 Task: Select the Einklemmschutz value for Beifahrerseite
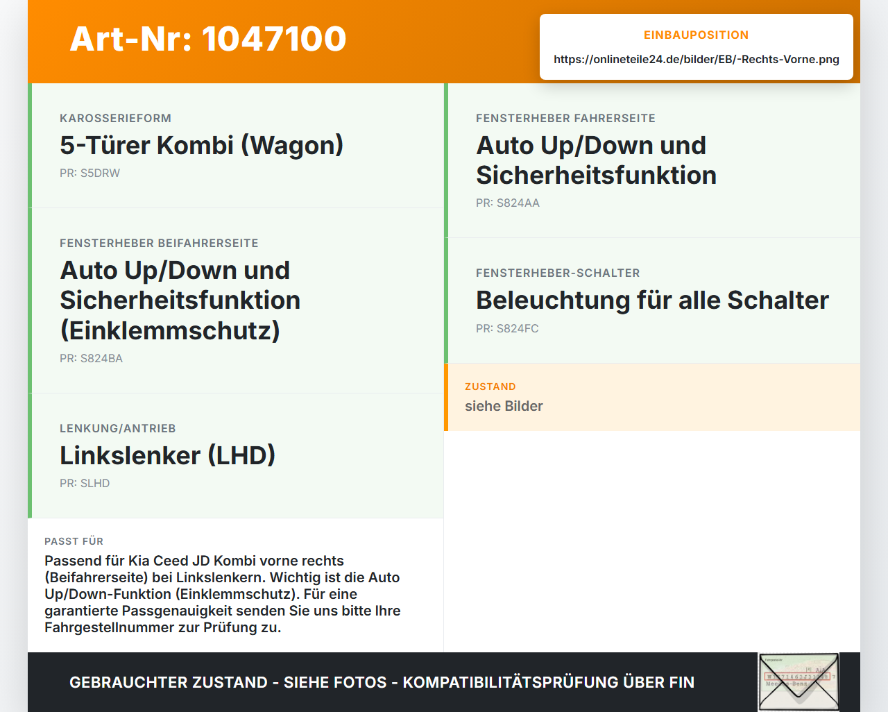[x=180, y=300]
